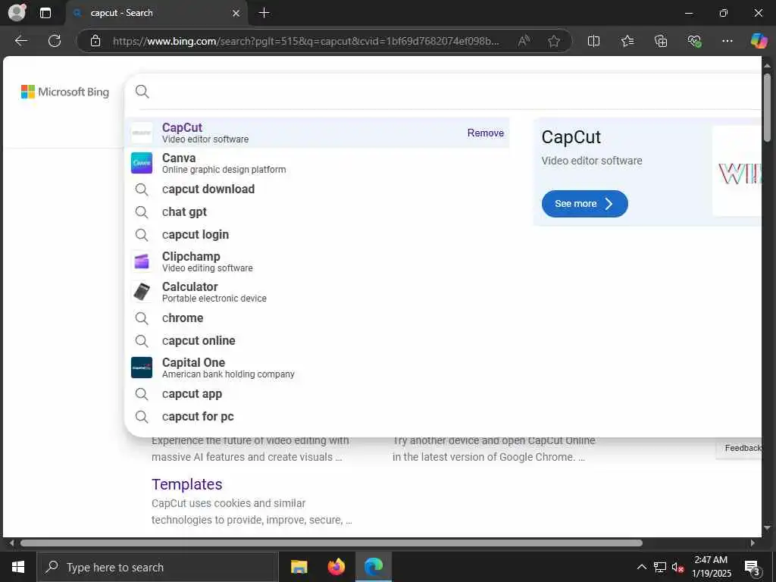Viewport: 776px width, 582px height.
Task: Open the Templates link
Action: (186, 484)
